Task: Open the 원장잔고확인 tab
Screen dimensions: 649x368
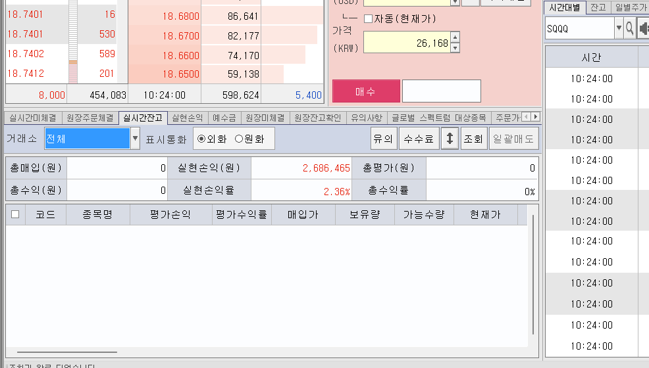Action: tap(318, 118)
